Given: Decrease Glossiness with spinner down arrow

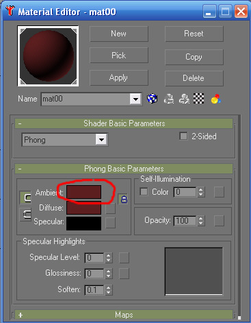Looking at the screenshot, I should point(109,276).
